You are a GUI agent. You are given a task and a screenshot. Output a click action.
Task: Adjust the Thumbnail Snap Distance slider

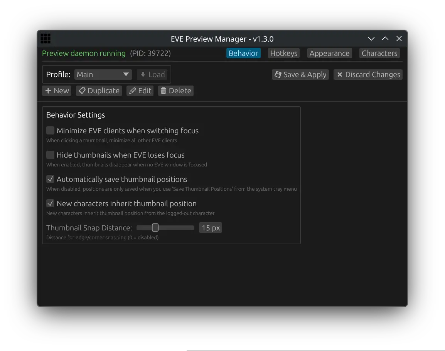[155, 227]
